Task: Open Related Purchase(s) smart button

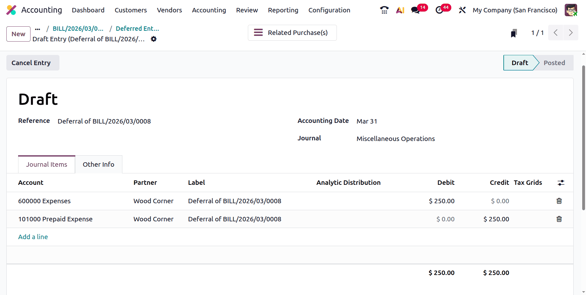Action: click(x=292, y=33)
